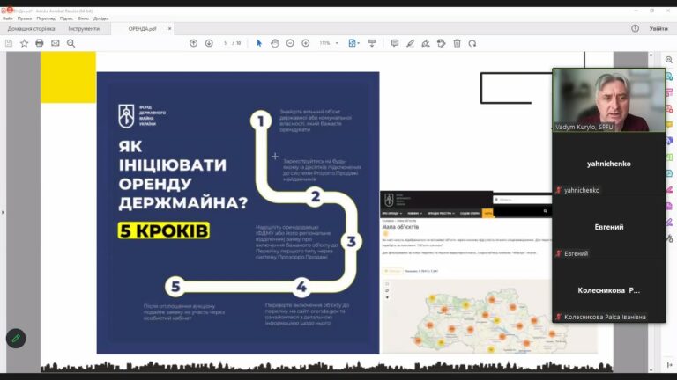The height and width of the screenshot is (380, 677).
Task: Click the Увійти sign-in button
Action: point(658,28)
